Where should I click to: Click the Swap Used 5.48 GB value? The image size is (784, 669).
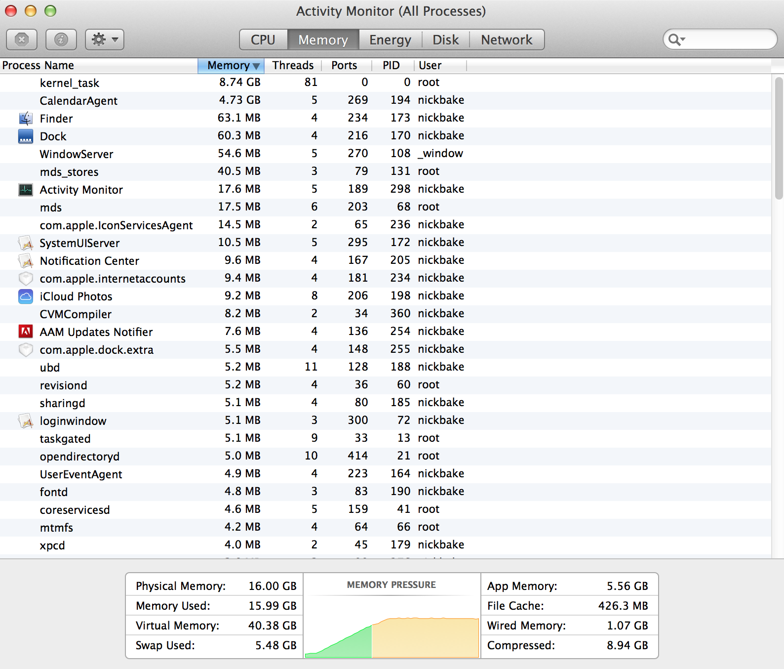(x=276, y=645)
